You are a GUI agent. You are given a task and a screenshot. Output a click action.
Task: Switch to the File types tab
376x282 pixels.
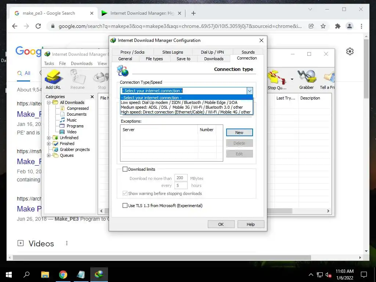(154, 59)
